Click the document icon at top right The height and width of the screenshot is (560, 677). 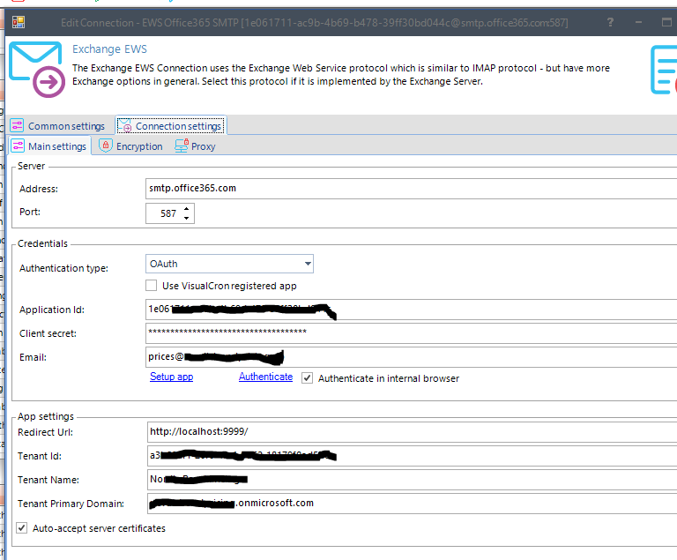point(663,71)
